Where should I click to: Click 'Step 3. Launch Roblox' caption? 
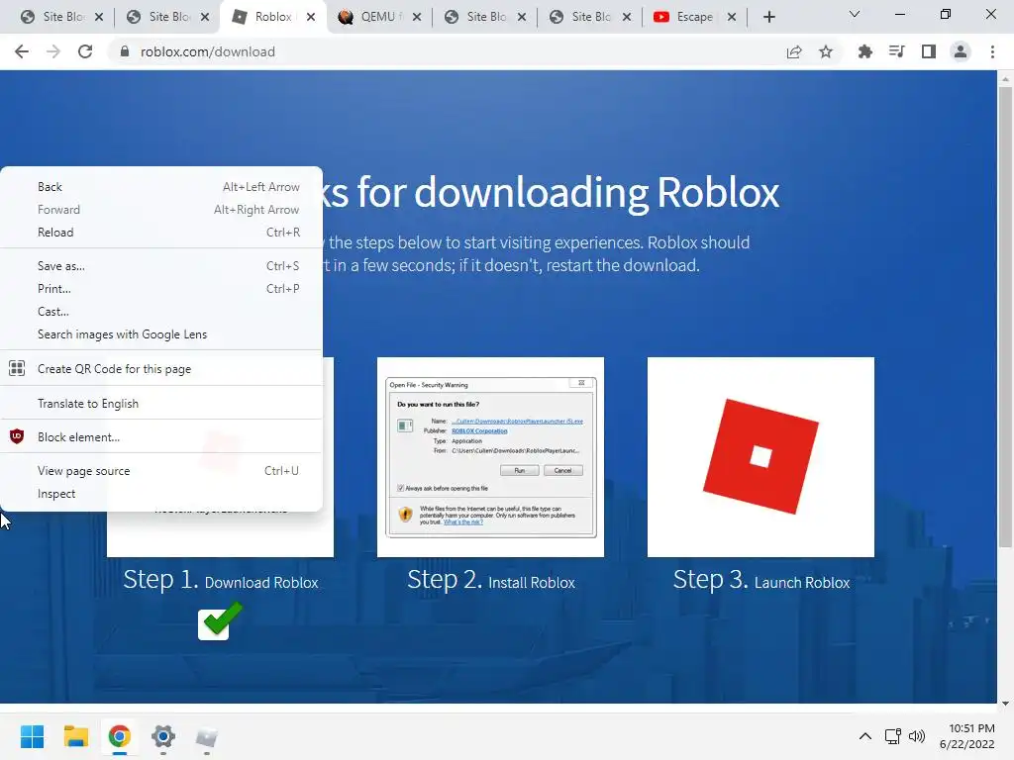761,580
